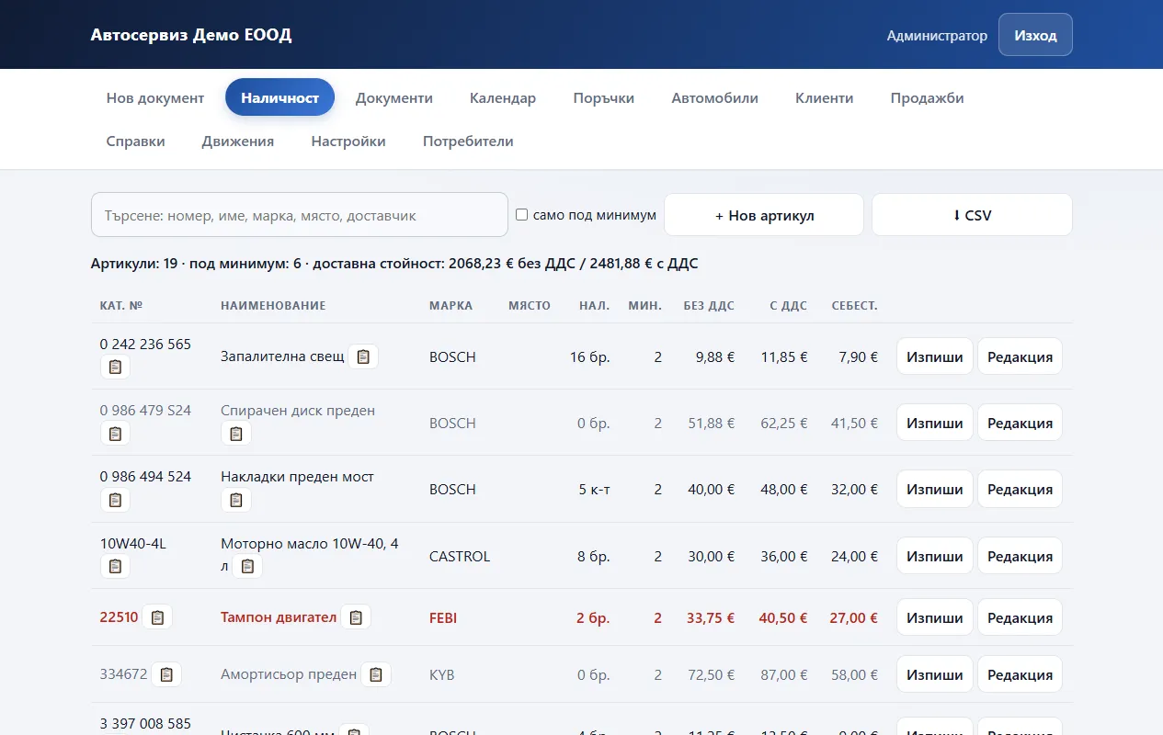1163x735 pixels.
Task: Go to the Документи tab
Action: pyautogui.click(x=394, y=97)
